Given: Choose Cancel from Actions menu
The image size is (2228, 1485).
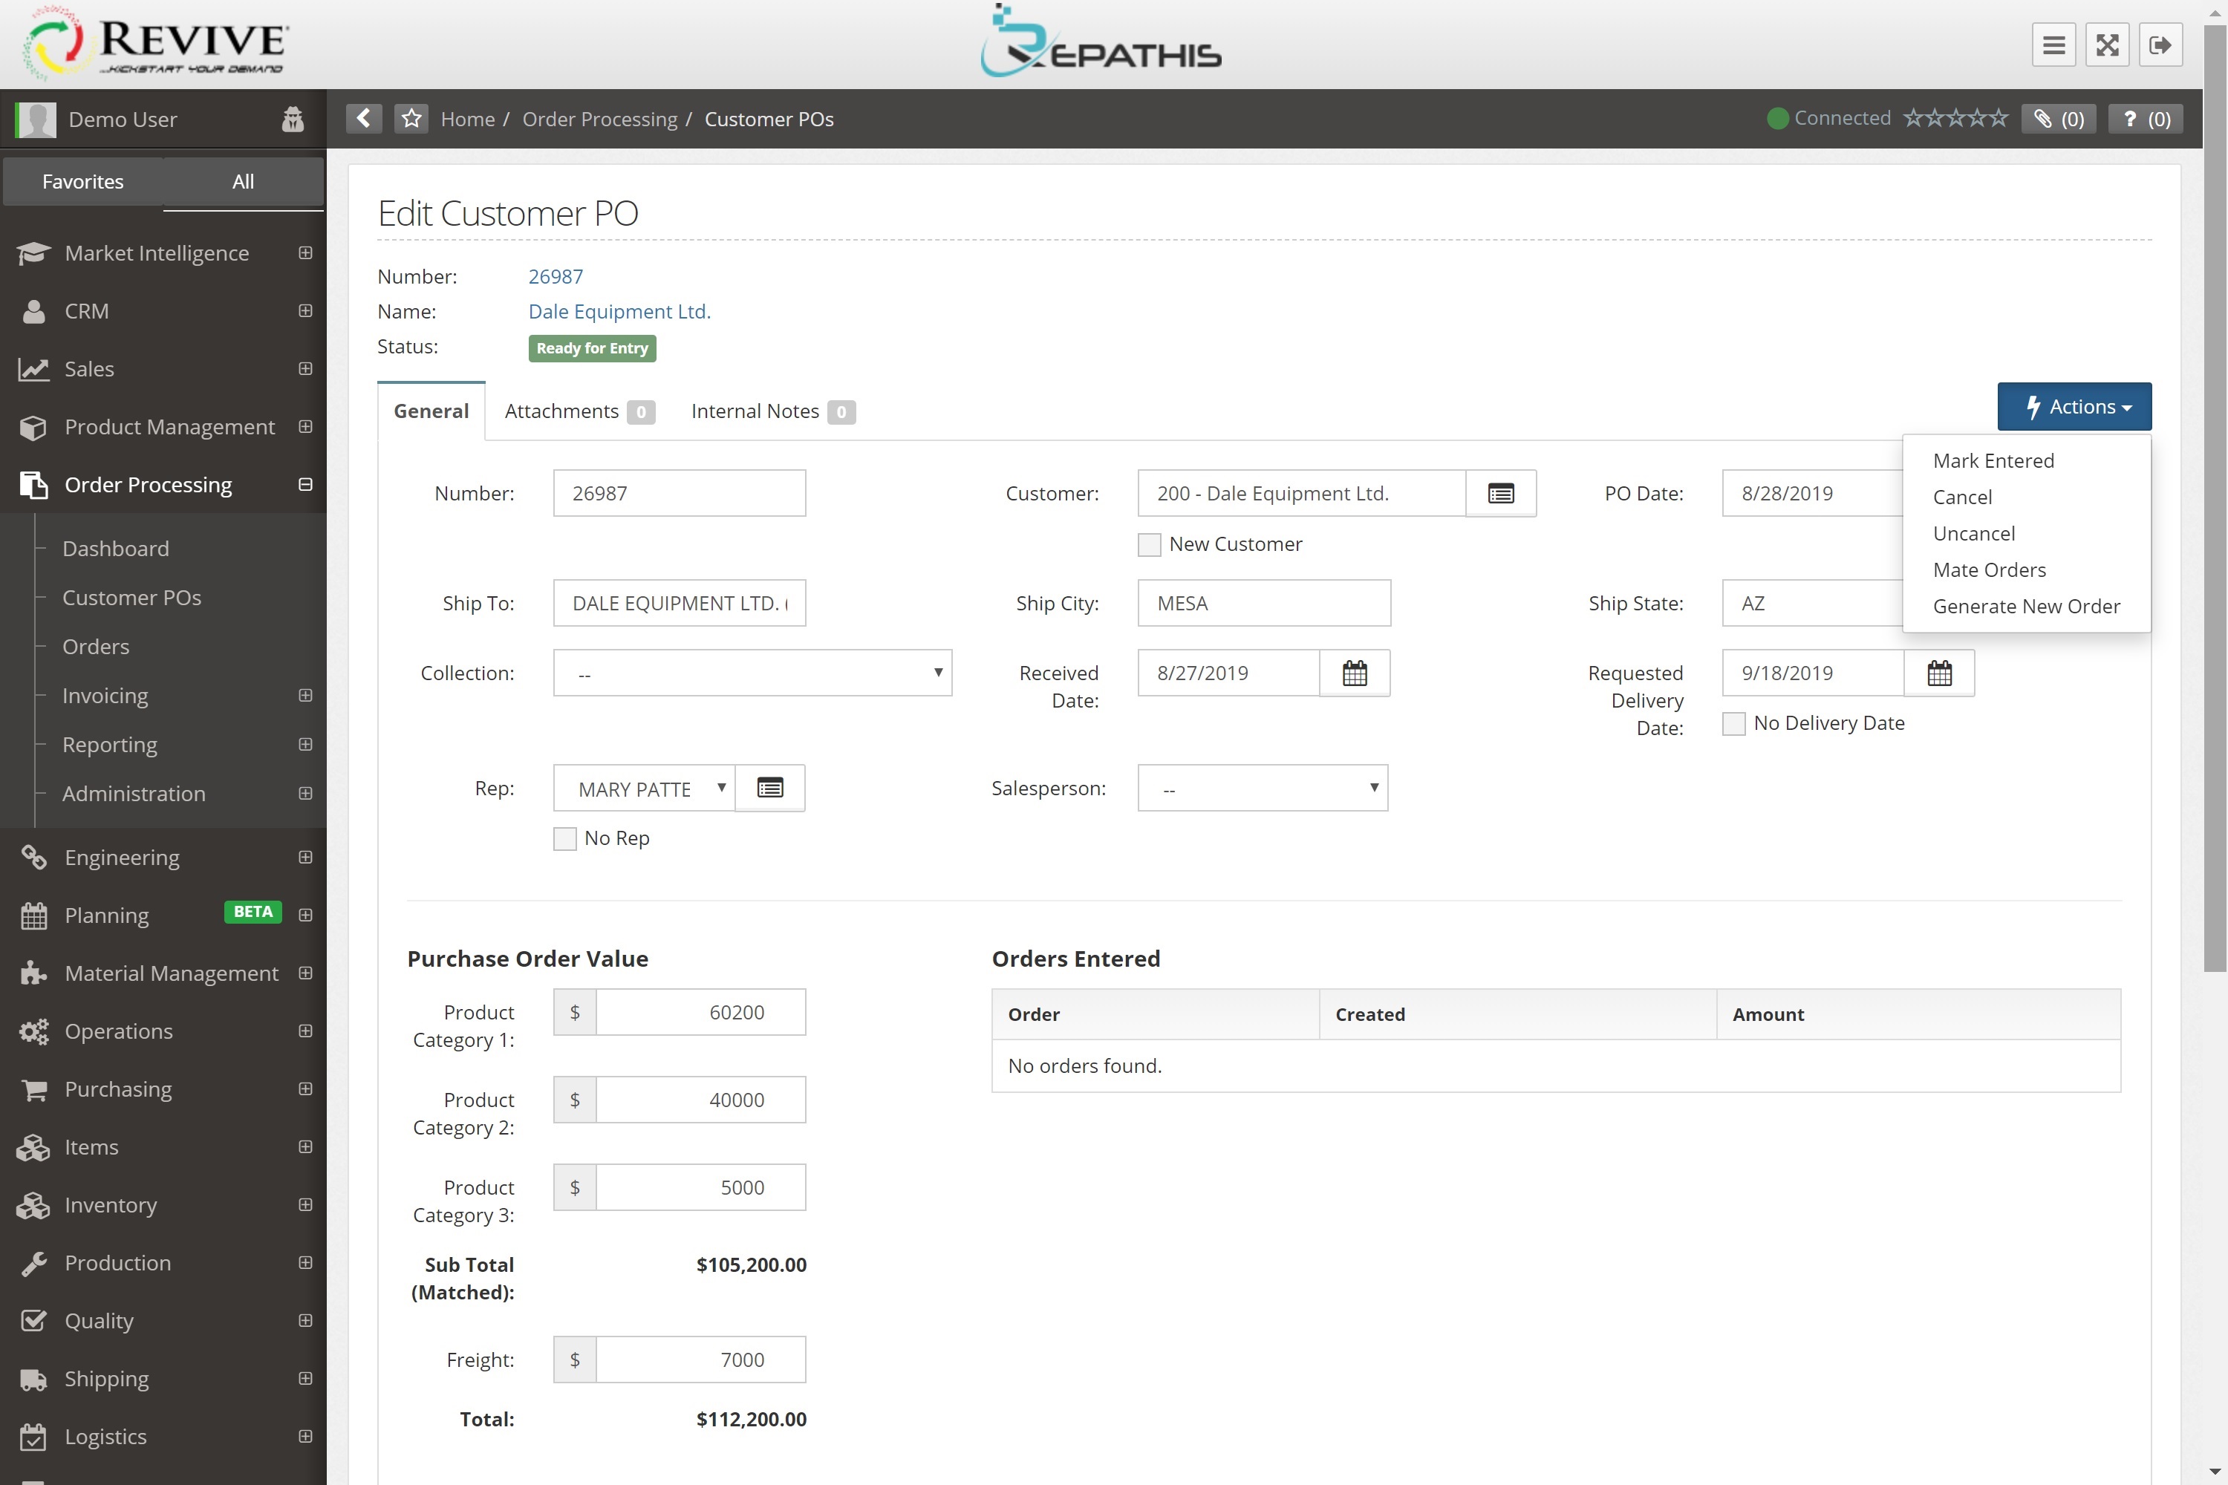Looking at the screenshot, I should (x=1962, y=497).
